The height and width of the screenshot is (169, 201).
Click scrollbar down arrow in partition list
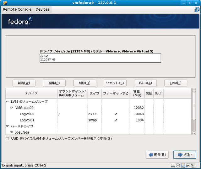[194, 133]
